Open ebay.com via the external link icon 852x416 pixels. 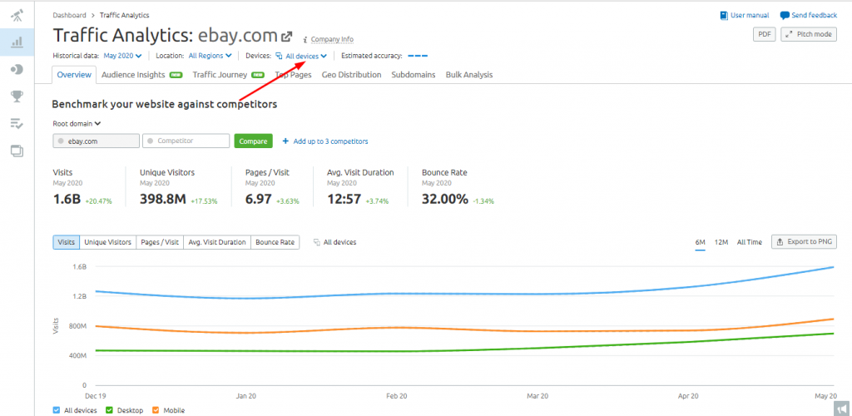pyautogui.click(x=287, y=37)
